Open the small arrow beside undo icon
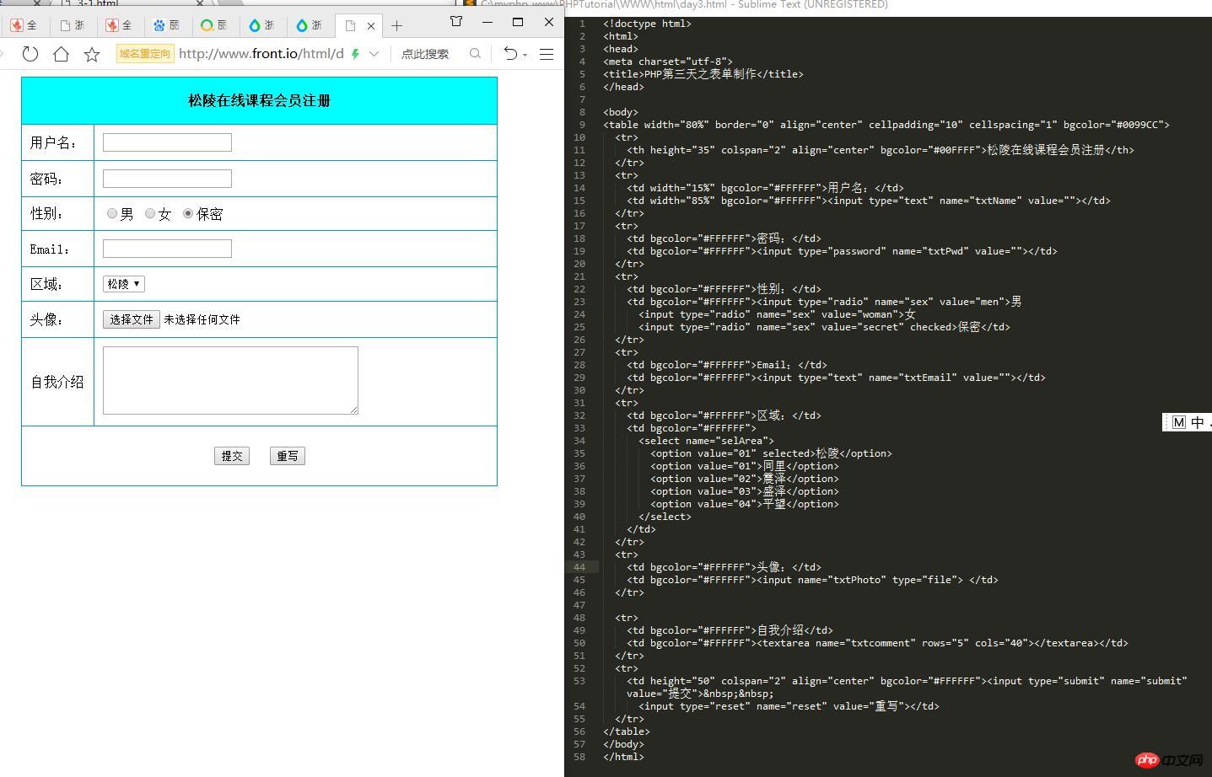The image size is (1212, 777). [x=525, y=56]
